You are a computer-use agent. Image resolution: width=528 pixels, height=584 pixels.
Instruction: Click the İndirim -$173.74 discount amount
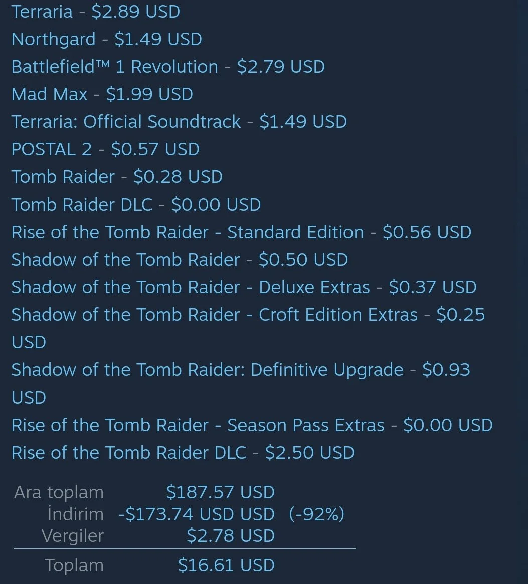[x=197, y=514]
